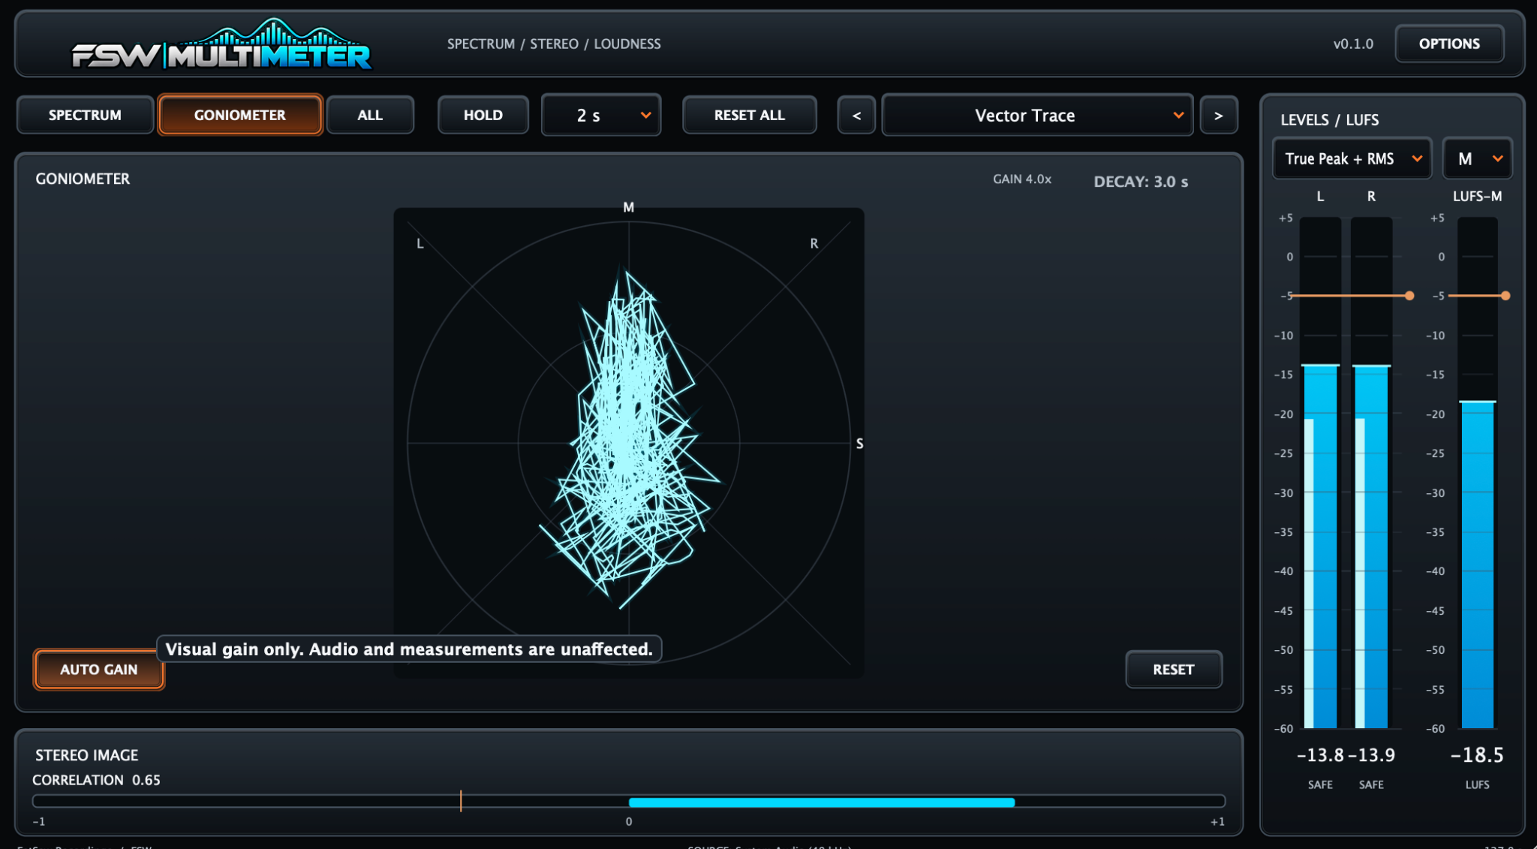The height and width of the screenshot is (849, 1537).
Task: Click the goniometer vector display
Action: click(x=629, y=443)
